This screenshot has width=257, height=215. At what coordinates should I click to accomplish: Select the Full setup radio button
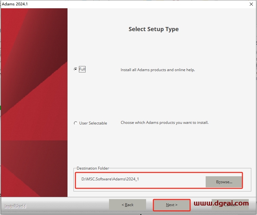point(75,69)
